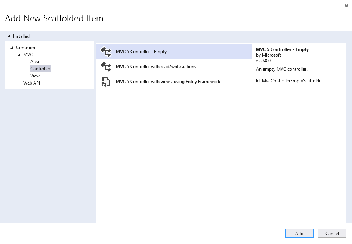Select Common in the tree
This screenshot has height=244, width=352.
pyautogui.click(x=25, y=48)
